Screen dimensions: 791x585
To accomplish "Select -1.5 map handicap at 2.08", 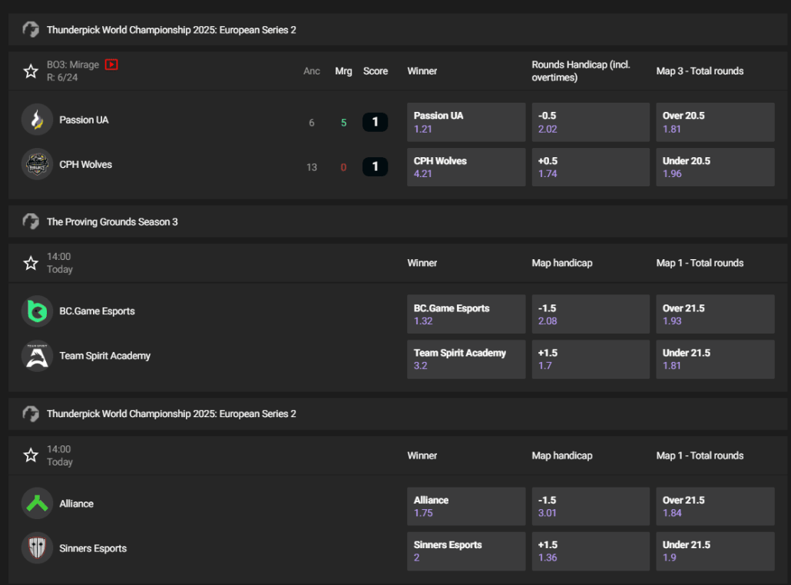I will coord(591,314).
